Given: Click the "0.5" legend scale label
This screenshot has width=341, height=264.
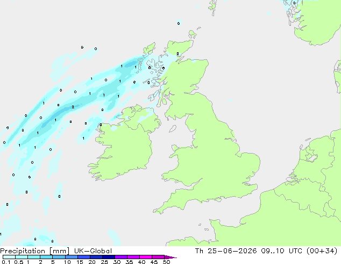Looking at the screenshot, I should 19,262.
